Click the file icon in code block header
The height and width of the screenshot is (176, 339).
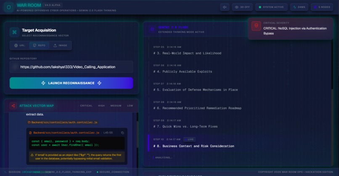[x=30, y=133]
